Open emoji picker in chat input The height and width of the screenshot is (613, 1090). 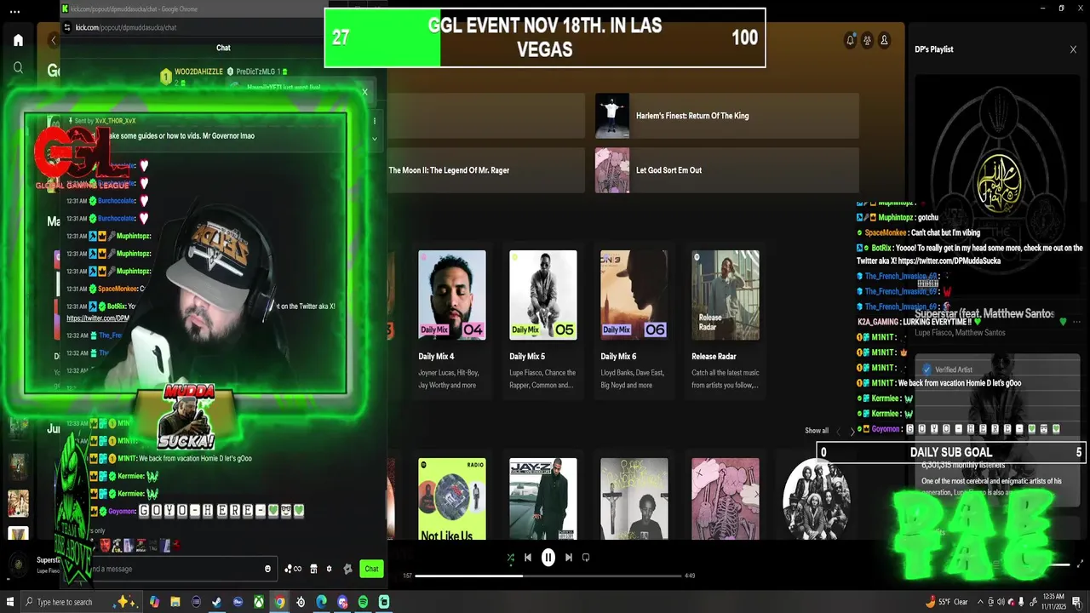pyautogui.click(x=267, y=569)
